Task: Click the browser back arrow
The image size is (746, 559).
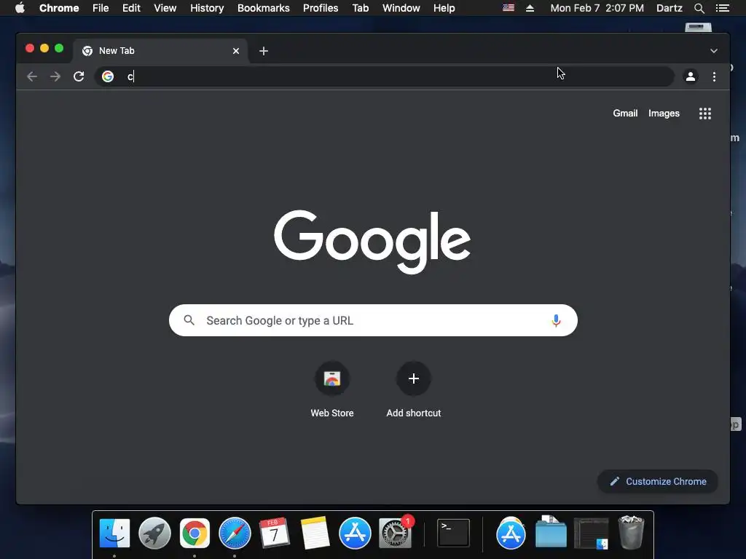Action: tap(32, 76)
